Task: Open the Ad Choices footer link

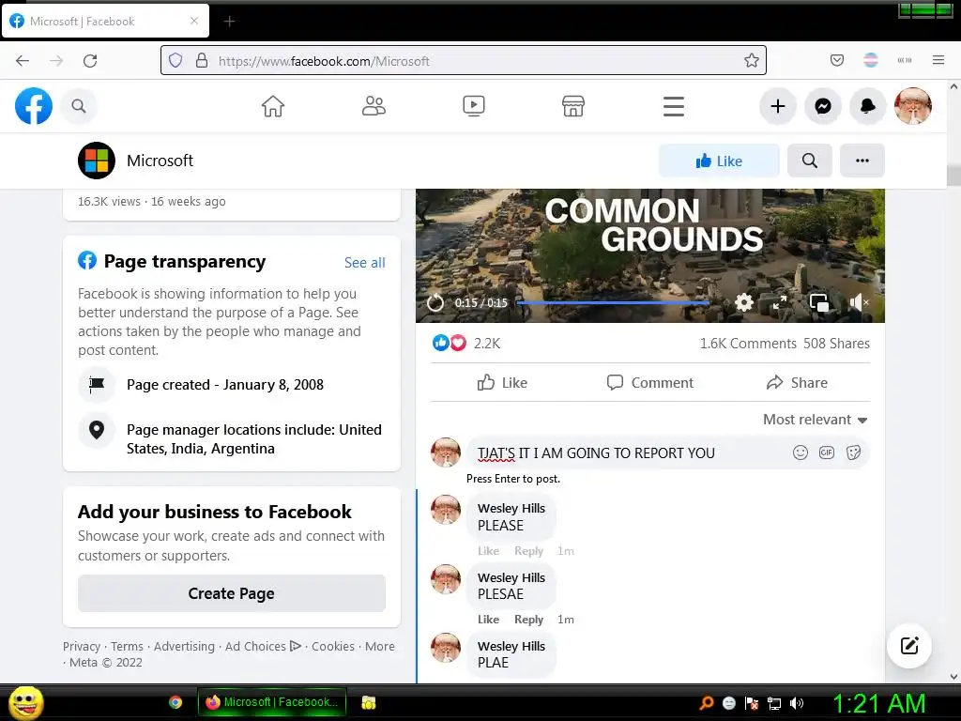Action: pos(263,646)
